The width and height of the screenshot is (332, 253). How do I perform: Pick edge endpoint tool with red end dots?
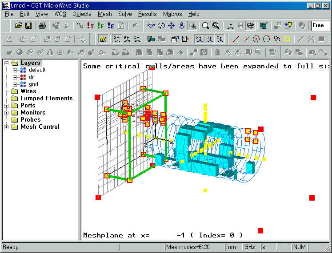(x=236, y=39)
